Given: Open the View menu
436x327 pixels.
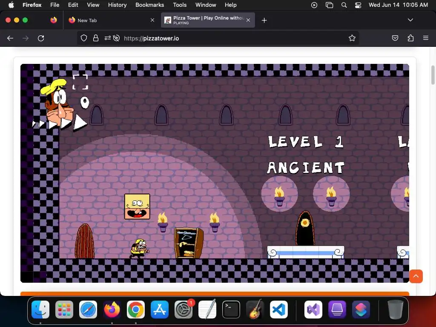Looking at the screenshot, I should click(93, 5).
